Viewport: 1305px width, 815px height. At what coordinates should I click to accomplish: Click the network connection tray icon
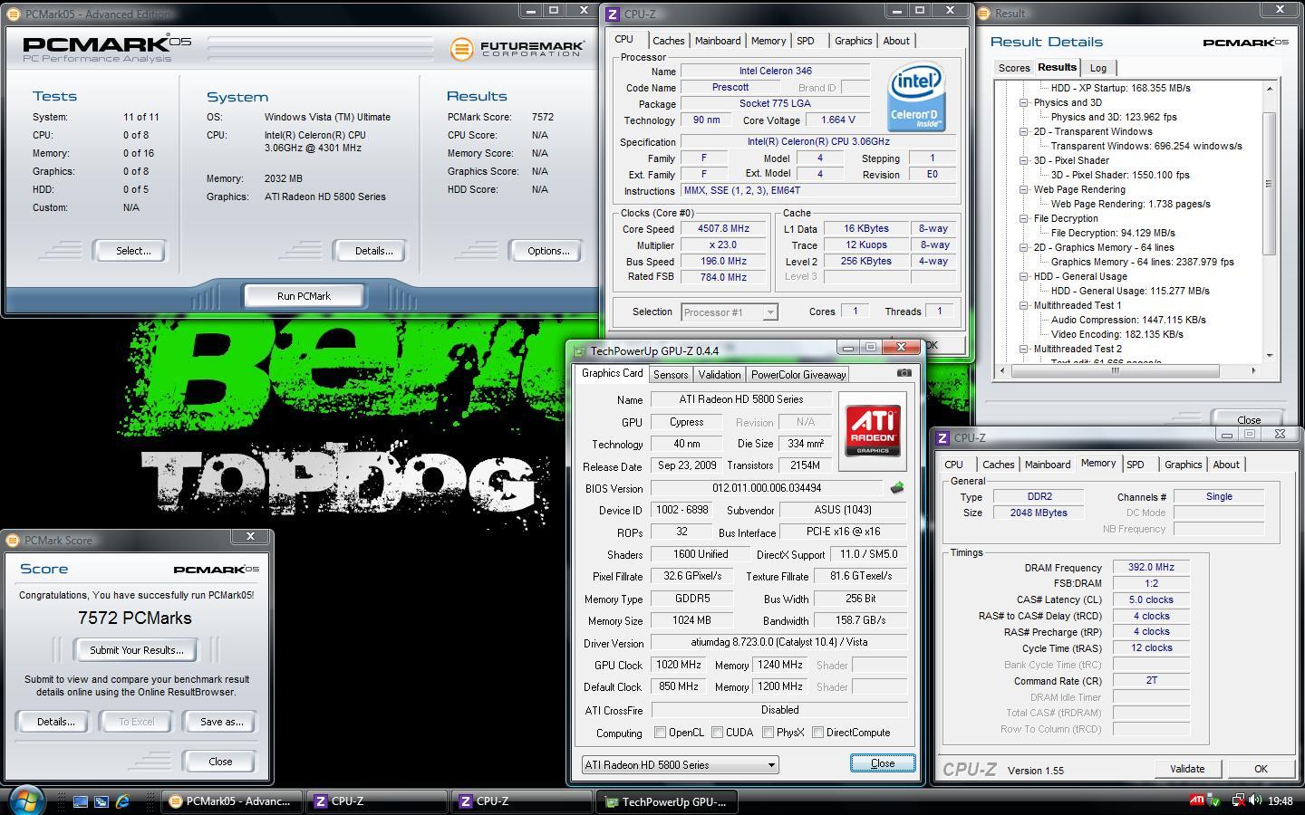[1236, 801]
